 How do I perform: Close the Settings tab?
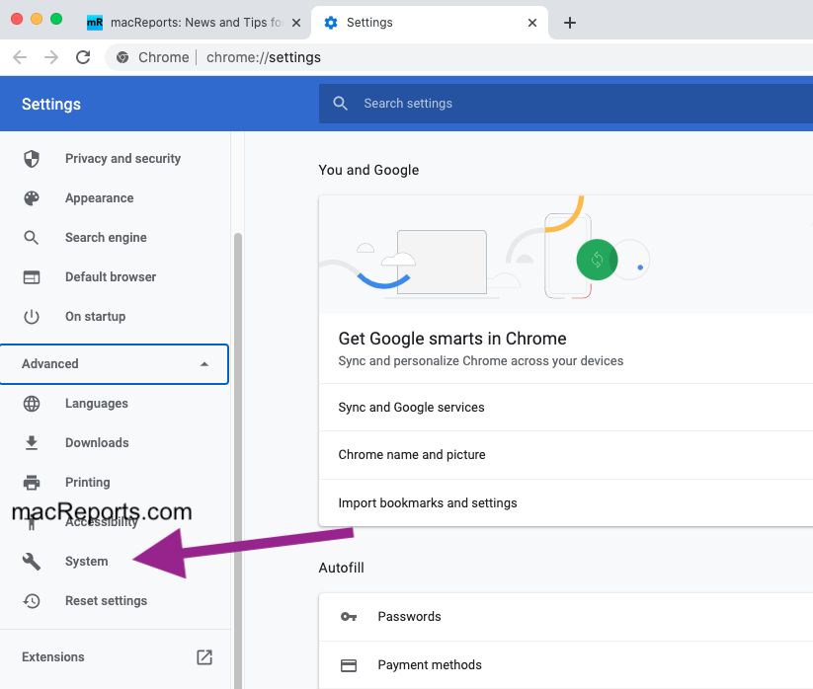[532, 23]
